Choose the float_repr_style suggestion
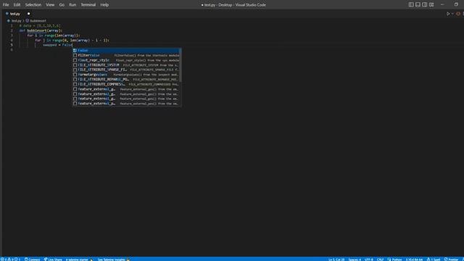Screen dimensions: 464x261 (x=126, y=60)
